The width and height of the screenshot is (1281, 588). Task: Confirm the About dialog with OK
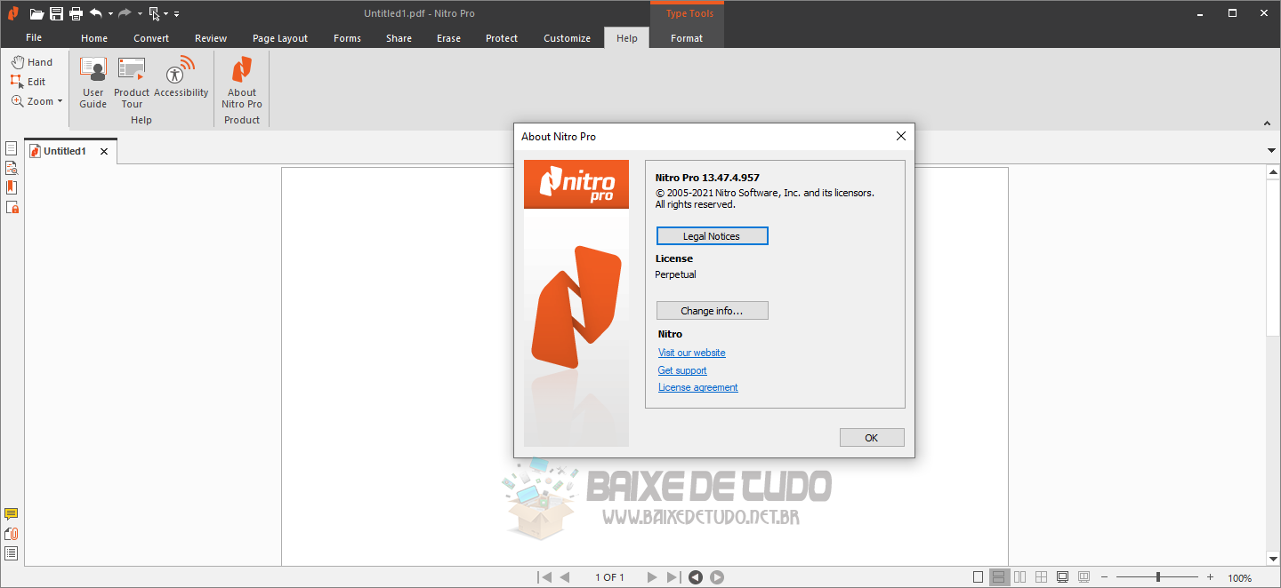click(x=872, y=438)
